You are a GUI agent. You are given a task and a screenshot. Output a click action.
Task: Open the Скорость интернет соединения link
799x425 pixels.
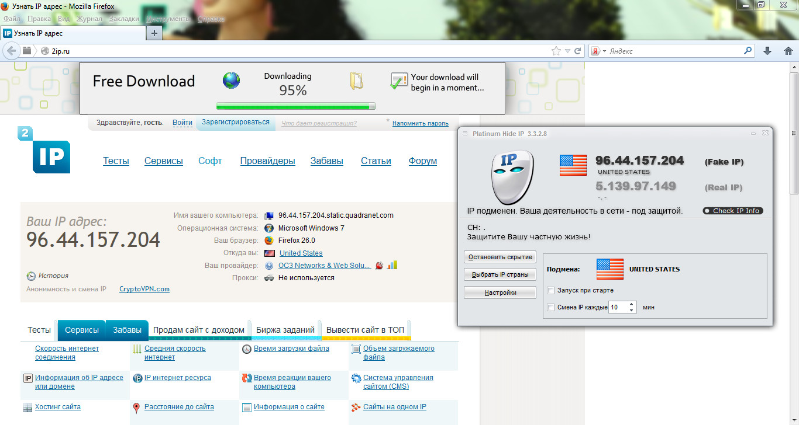coord(67,353)
